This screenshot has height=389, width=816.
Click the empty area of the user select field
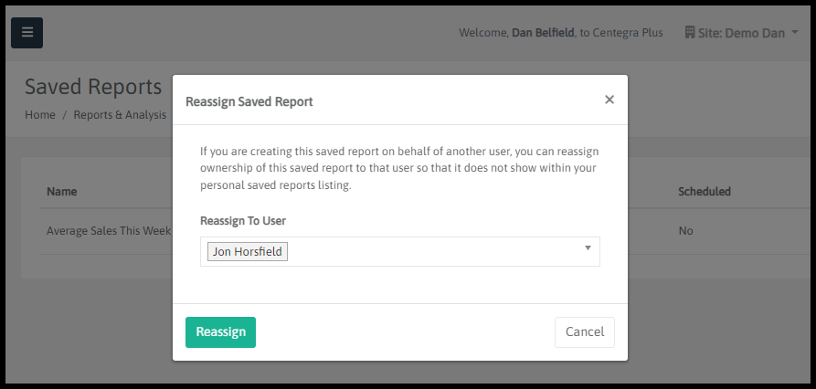coord(429,251)
